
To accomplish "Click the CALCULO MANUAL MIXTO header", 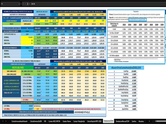I will coord(12,31).
